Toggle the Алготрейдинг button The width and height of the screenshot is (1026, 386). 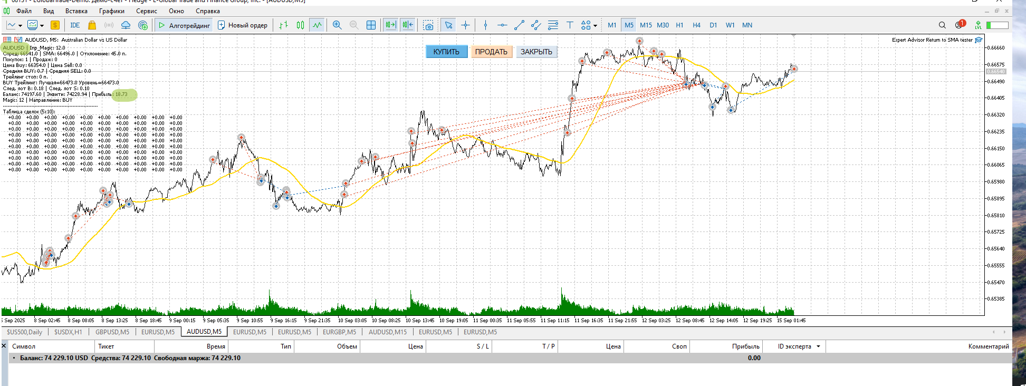(184, 25)
